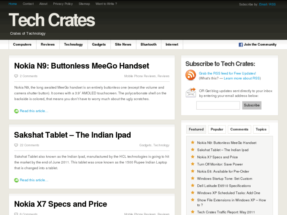Click the Facebook icon beside Join the Community
The image size is (287, 215).
click(241, 45)
